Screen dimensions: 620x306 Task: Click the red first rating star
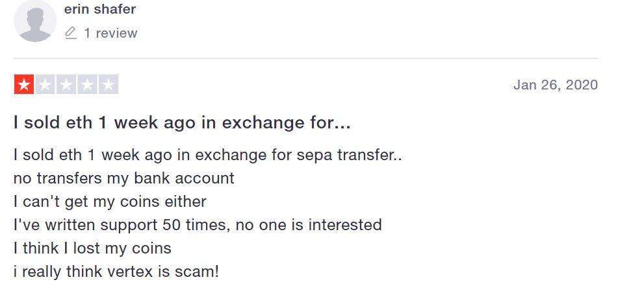pos(24,84)
